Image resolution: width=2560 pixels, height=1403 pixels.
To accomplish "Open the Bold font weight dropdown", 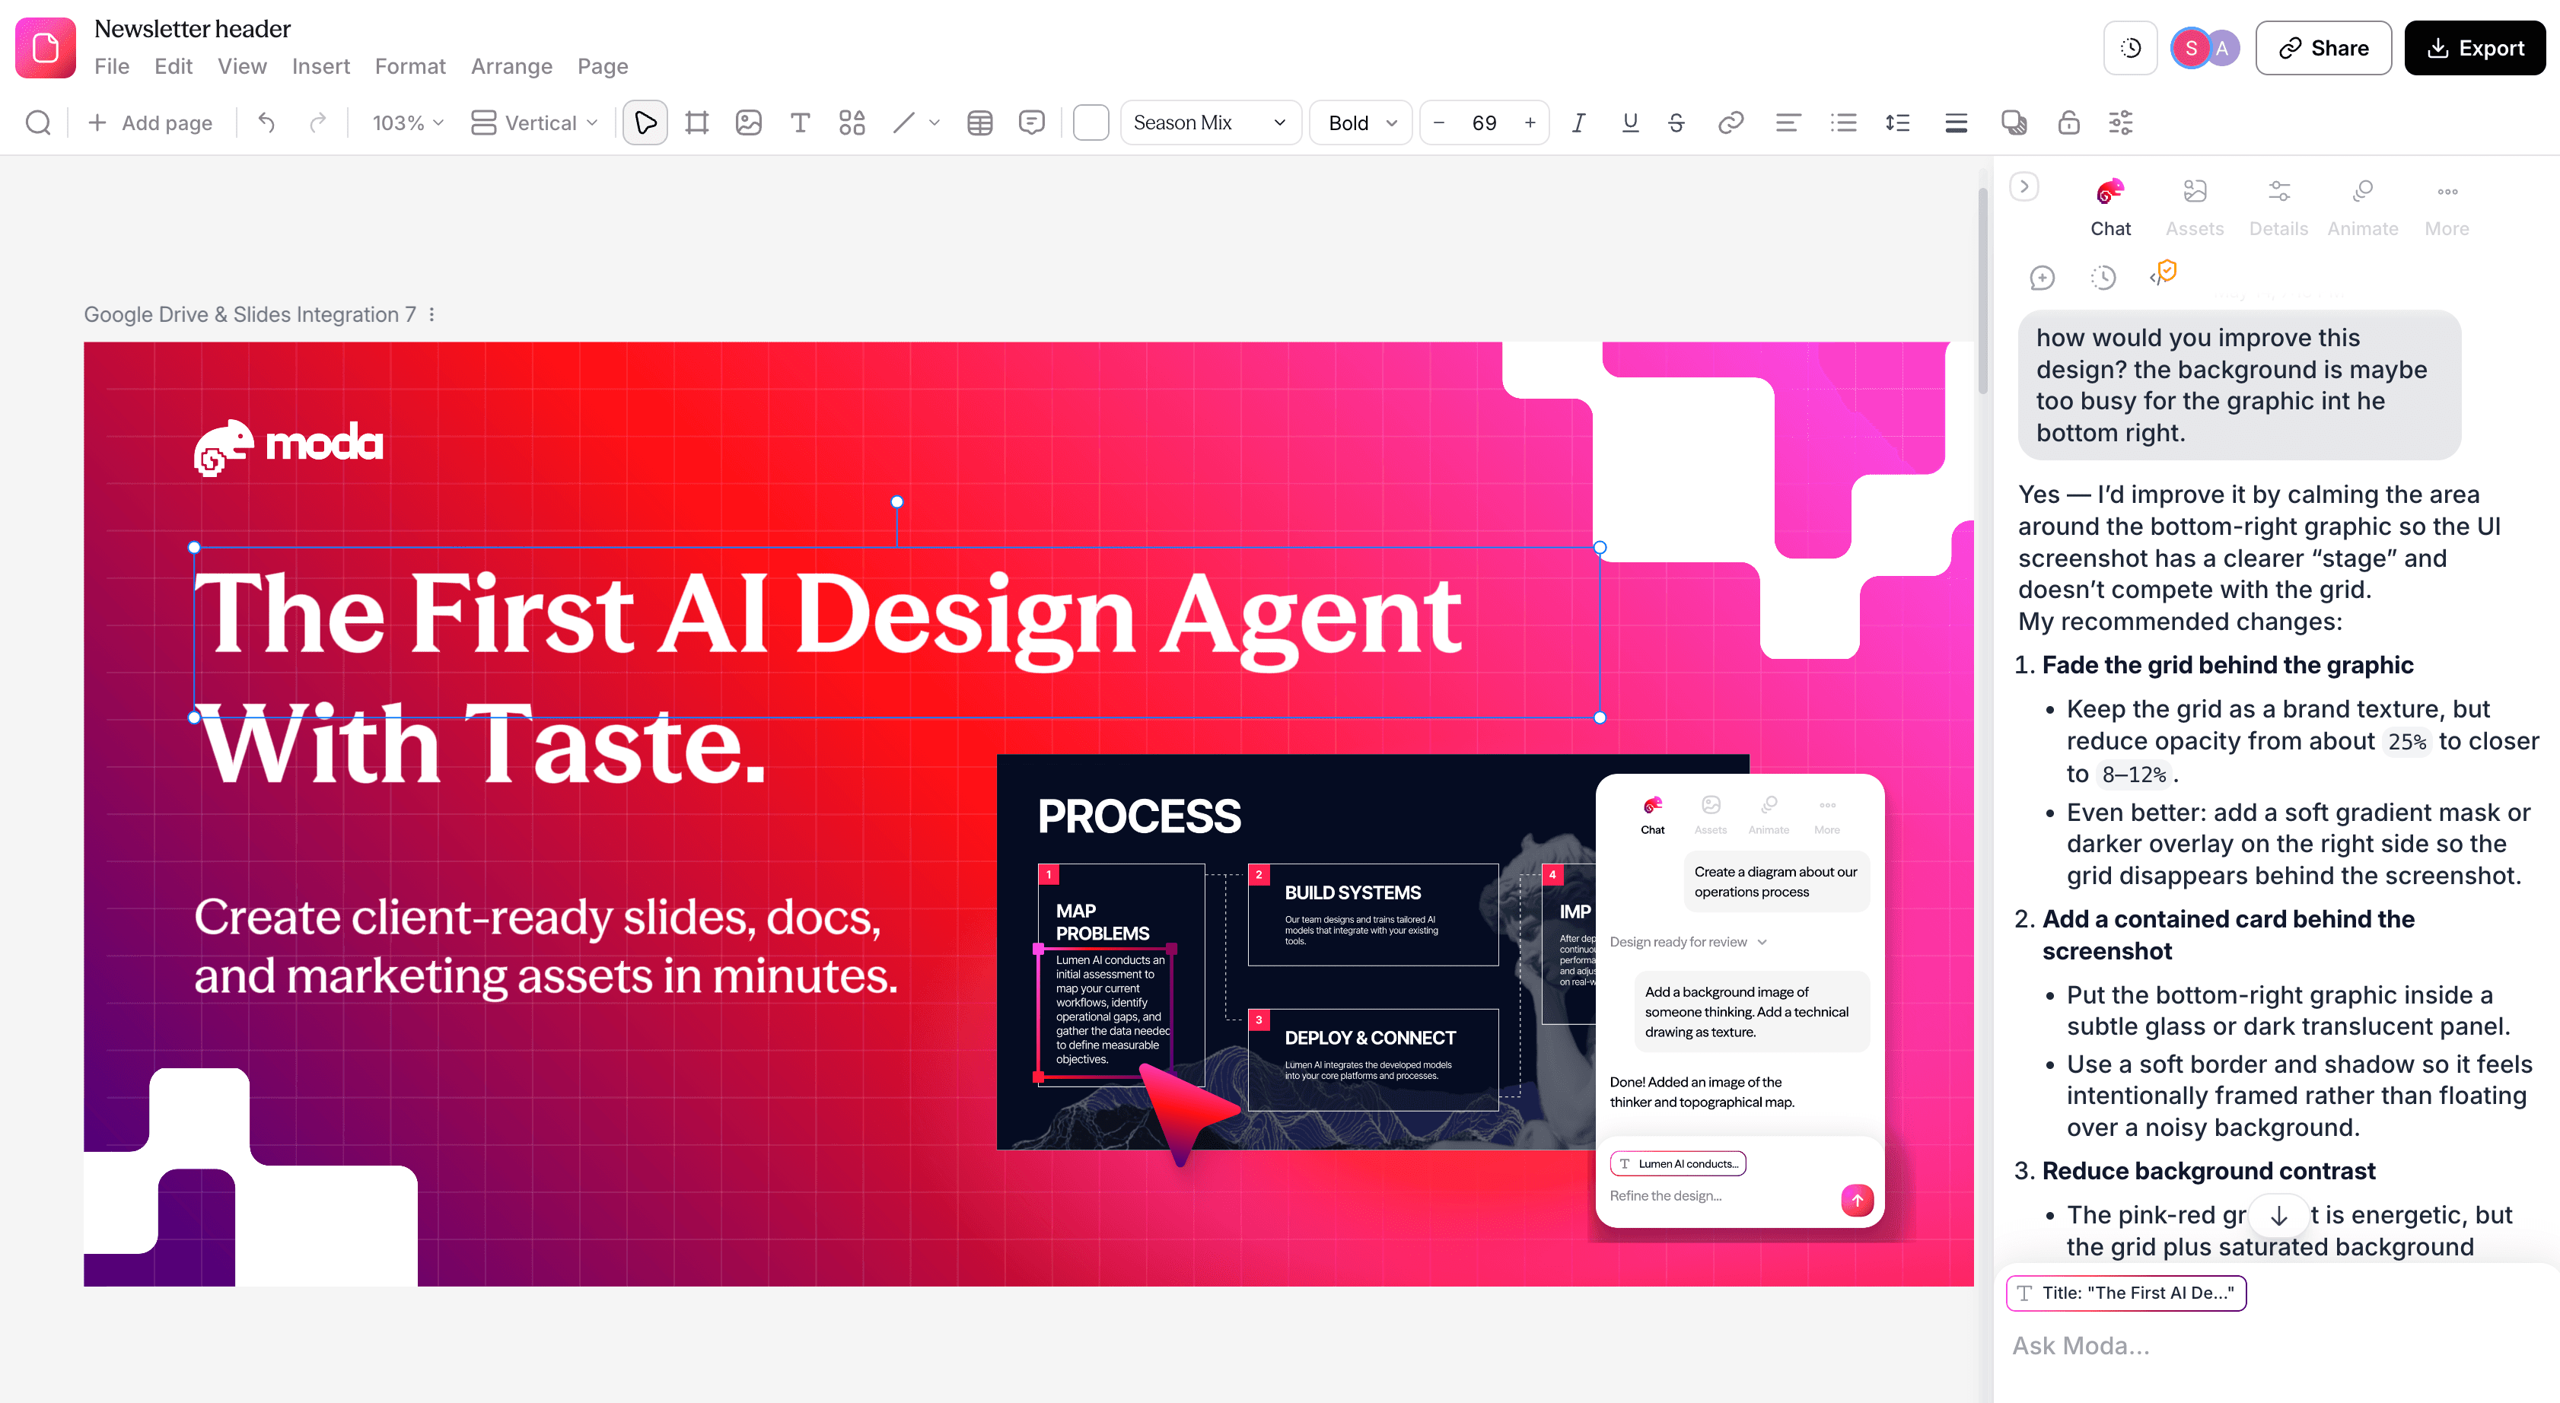I will click(x=1361, y=123).
